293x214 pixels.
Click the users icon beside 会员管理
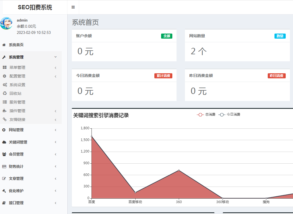click(x=4, y=154)
